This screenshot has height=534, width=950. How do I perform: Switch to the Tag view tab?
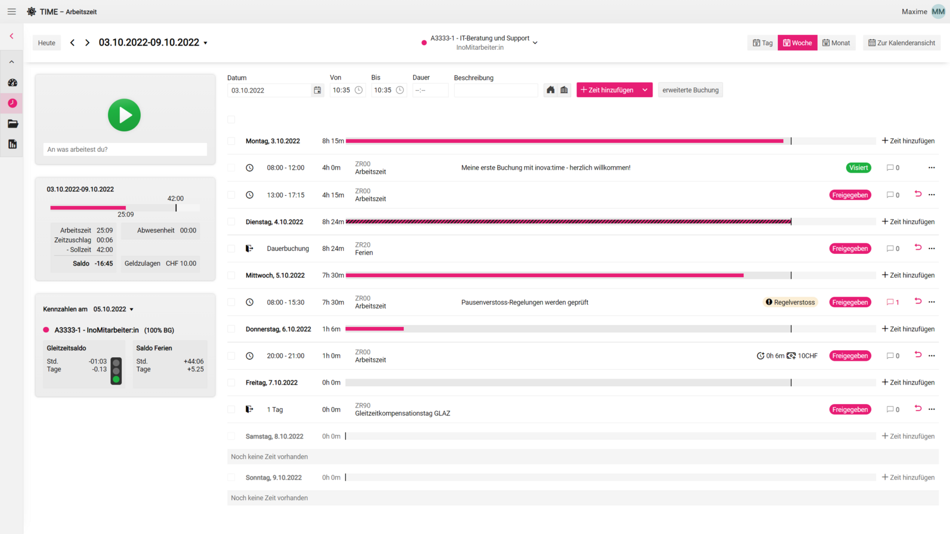point(762,43)
